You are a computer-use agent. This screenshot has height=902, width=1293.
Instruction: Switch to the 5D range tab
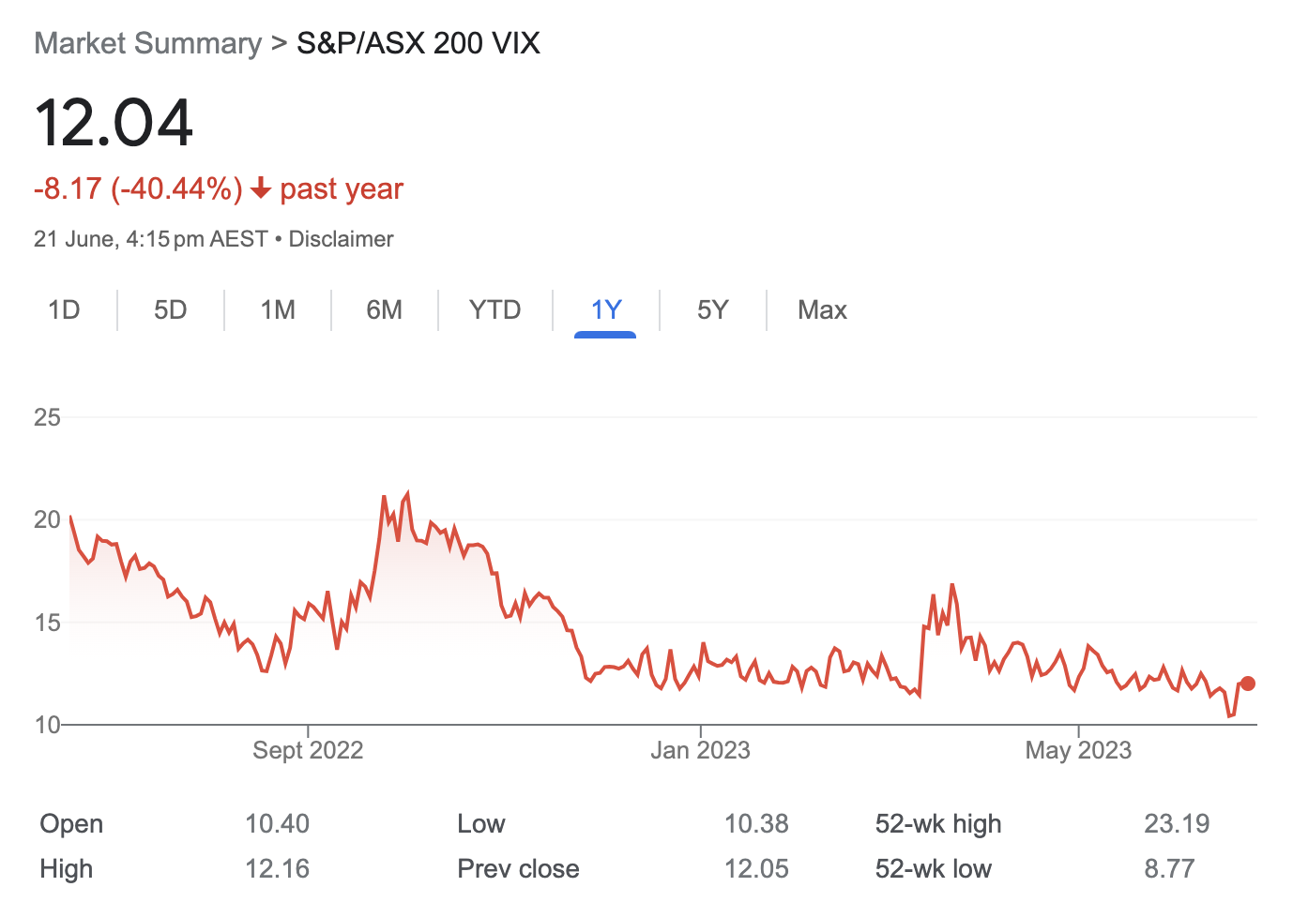(x=170, y=310)
